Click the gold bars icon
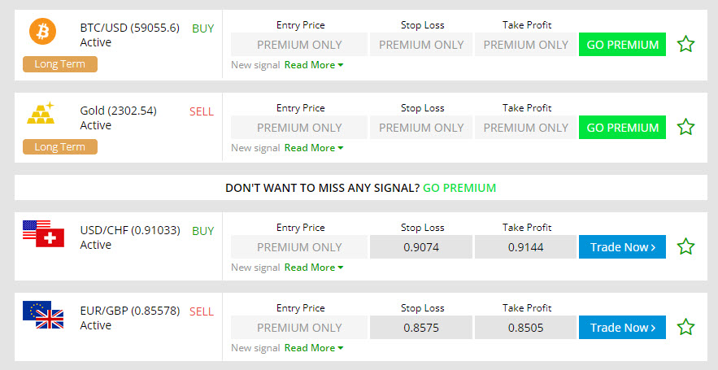 41,113
